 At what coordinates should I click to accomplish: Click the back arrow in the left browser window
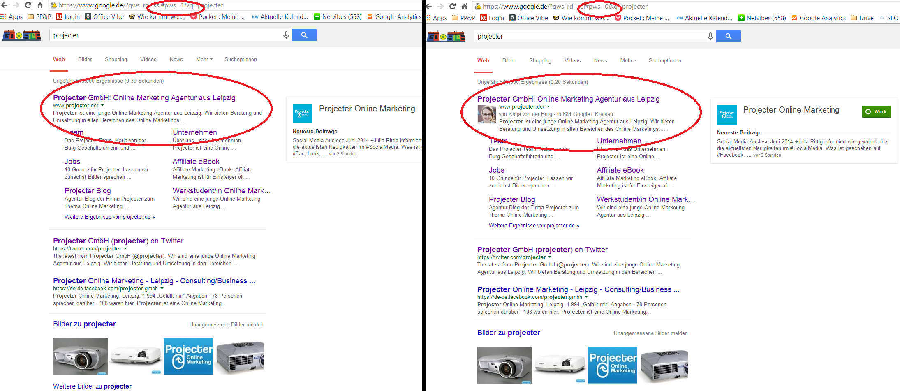pyautogui.click(x=5, y=5)
